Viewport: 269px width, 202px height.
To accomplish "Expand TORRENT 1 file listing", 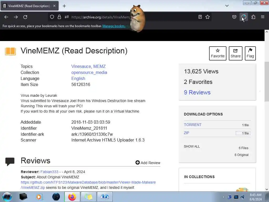I will click(x=245, y=125).
